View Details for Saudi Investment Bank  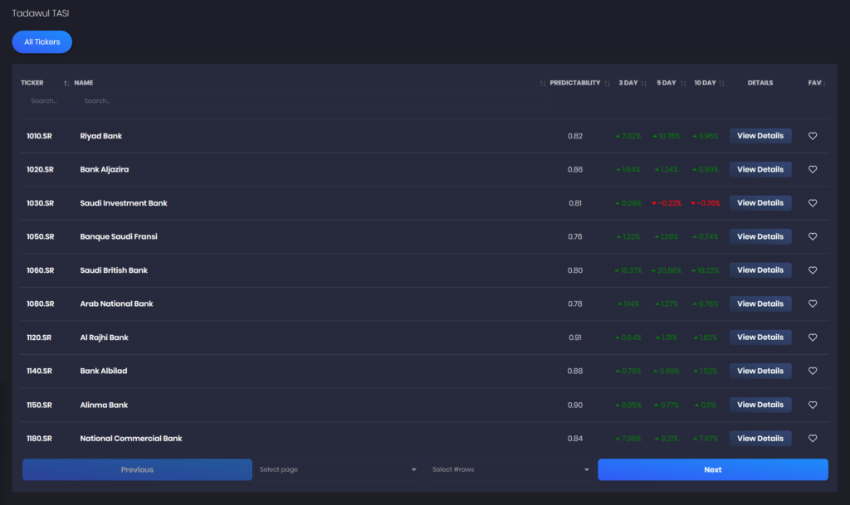point(760,203)
